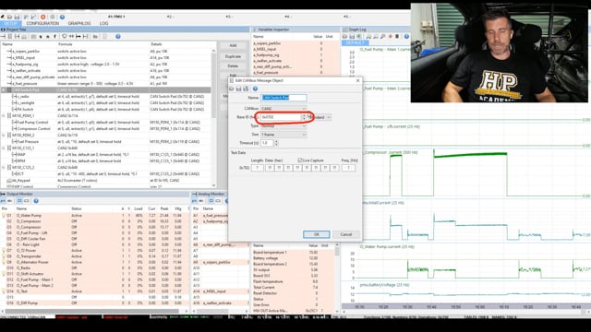Open the help icon in the dialog toolbar
591x332 pixels.
pyautogui.click(x=255, y=89)
